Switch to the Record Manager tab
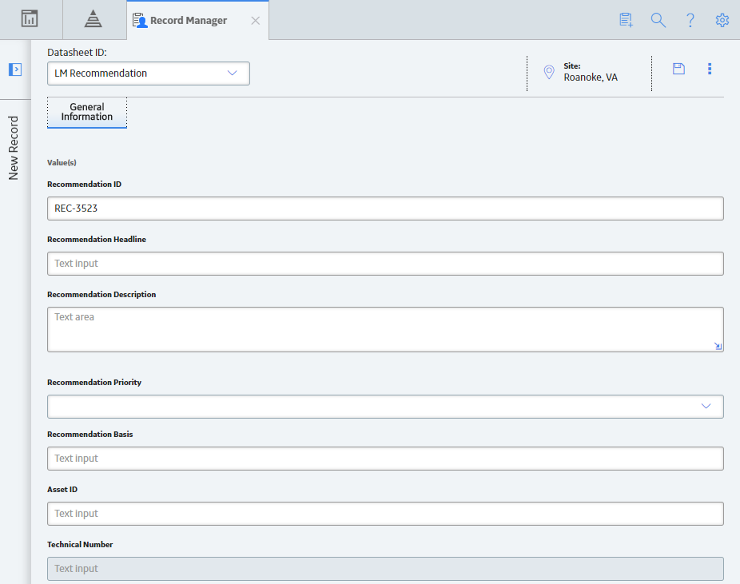Viewport: 740px width, 584px height. click(189, 21)
